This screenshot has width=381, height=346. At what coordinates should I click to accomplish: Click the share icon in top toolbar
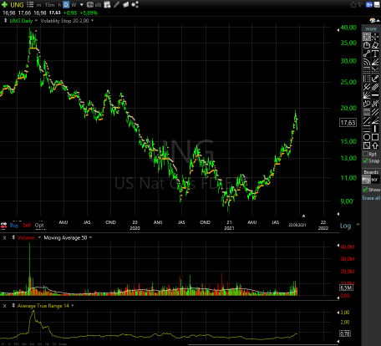point(135,4)
